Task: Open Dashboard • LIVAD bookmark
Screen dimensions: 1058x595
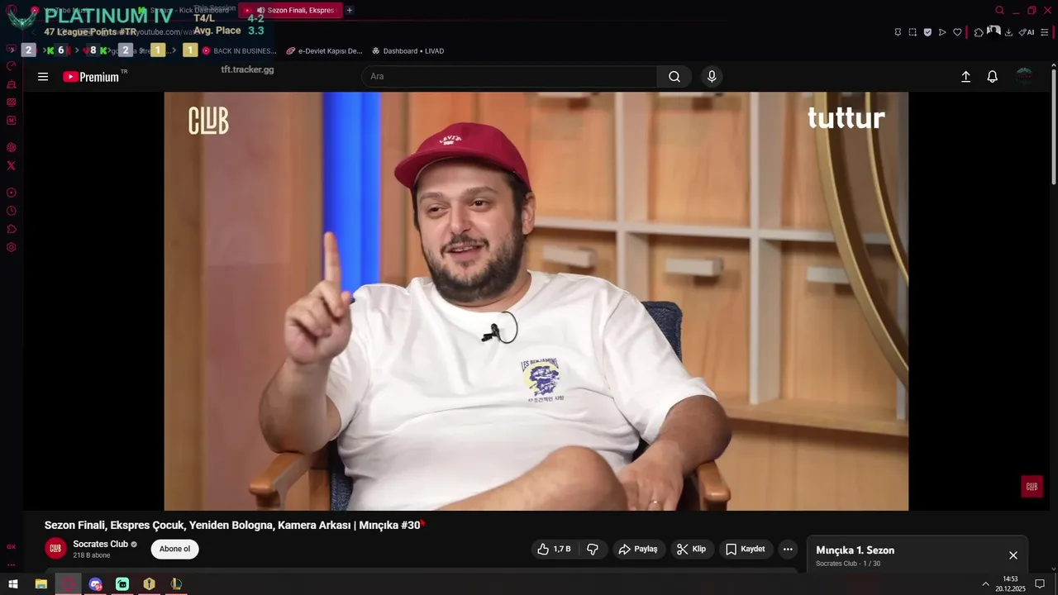Action: [407, 50]
